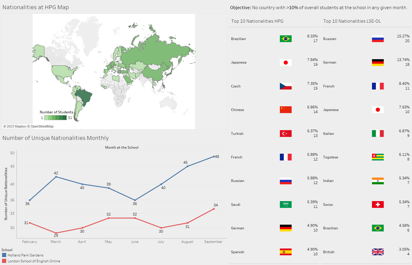412x265 pixels.
Task: Click the Brazilian flag in HPG list
Action: pos(285,39)
